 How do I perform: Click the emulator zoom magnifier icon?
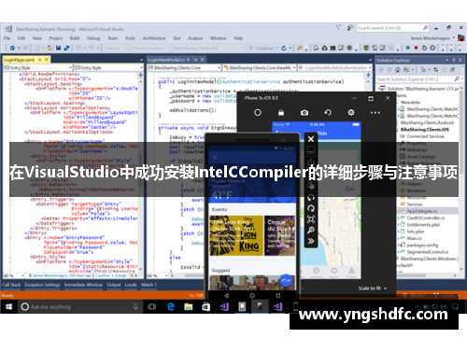point(311,230)
